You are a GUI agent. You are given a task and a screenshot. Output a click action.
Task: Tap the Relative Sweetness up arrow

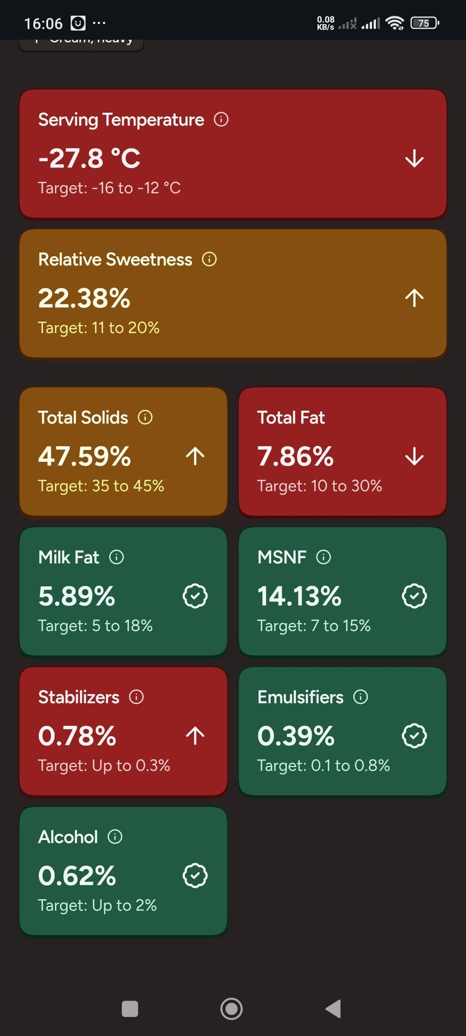(414, 298)
